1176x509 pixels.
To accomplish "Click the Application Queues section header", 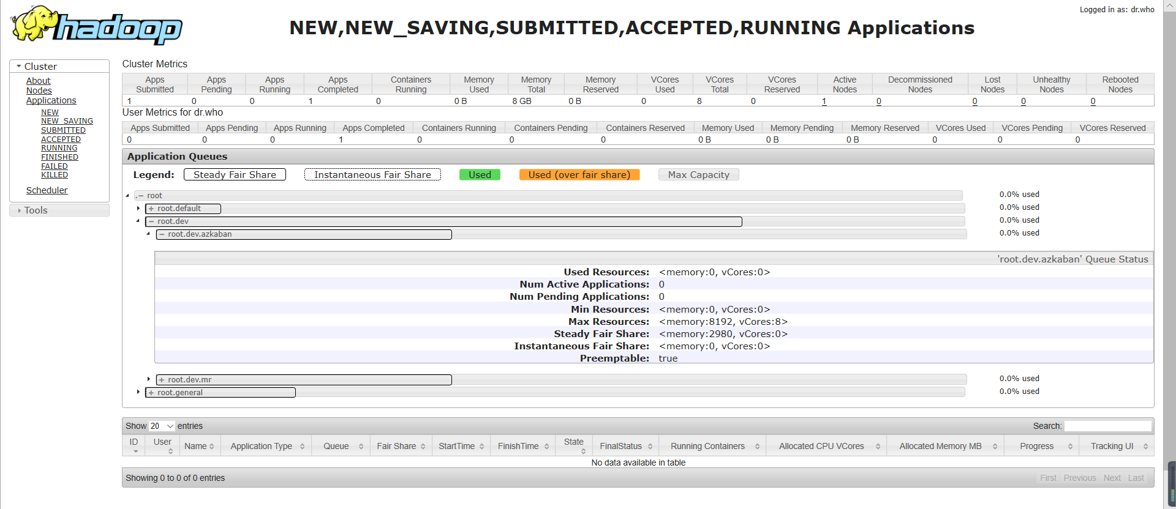I will pos(638,157).
